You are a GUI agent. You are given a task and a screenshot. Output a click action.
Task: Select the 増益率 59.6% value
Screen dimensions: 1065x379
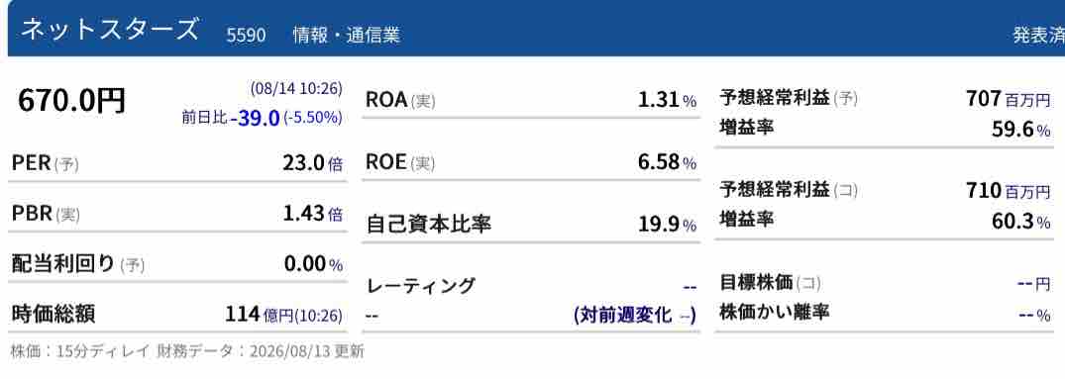point(1020,129)
